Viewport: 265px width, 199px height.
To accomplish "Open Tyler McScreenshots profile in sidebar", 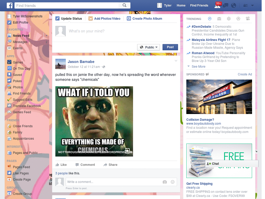I will coord(25,16).
